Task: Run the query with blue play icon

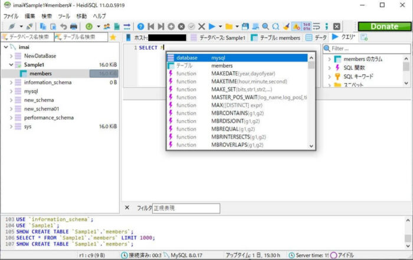Action: click(x=212, y=27)
